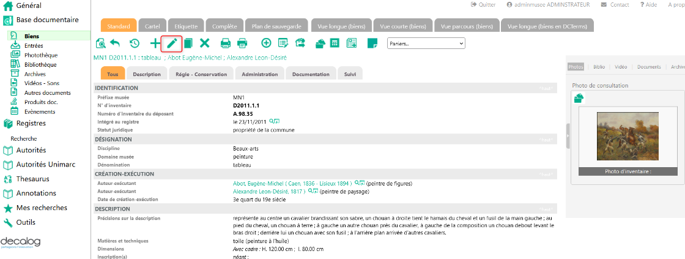
Task: Expand the Thesaurus sidebar section
Action: 33,179
